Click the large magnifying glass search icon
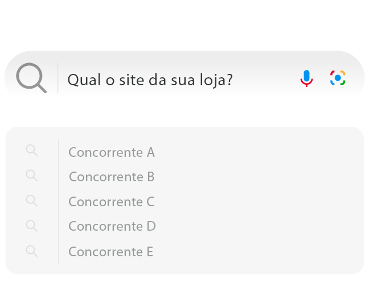The height and width of the screenshot is (304, 369). pos(31,77)
